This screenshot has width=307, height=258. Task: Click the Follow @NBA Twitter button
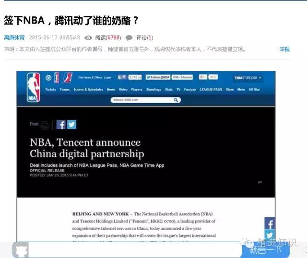pos(158,77)
